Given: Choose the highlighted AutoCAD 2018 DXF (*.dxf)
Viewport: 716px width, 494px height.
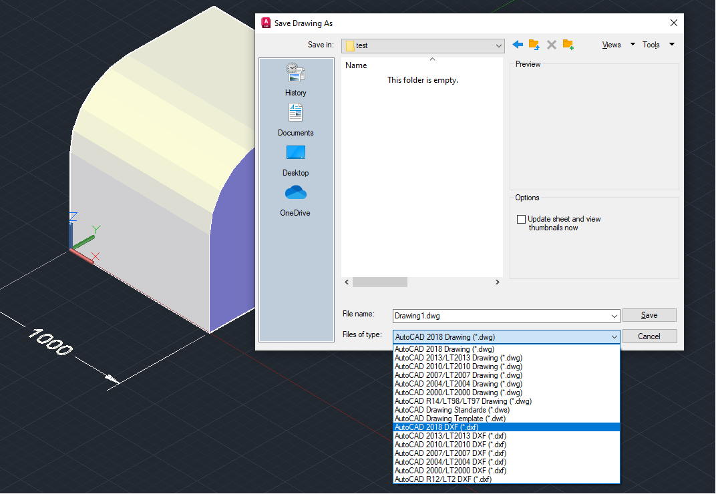Looking at the screenshot, I should [x=506, y=427].
